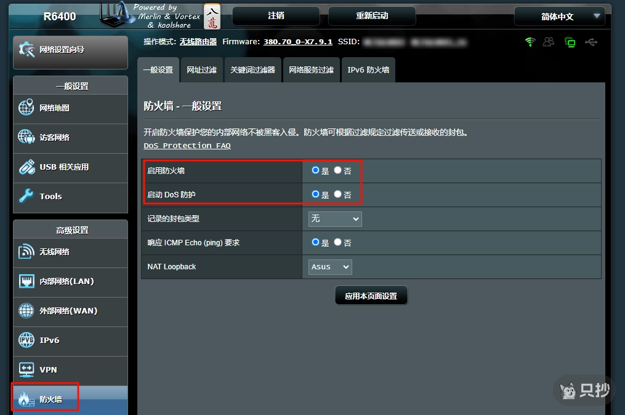
Task: Switch to the IPv6 防火墙 tab
Action: pos(368,70)
